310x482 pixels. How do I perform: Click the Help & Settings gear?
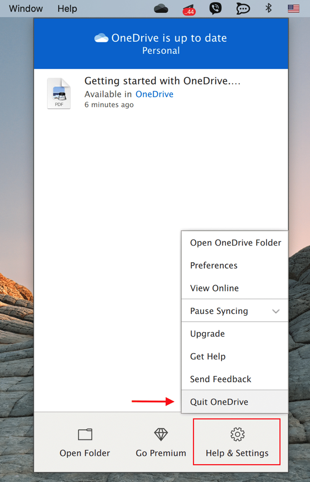pos(237,434)
